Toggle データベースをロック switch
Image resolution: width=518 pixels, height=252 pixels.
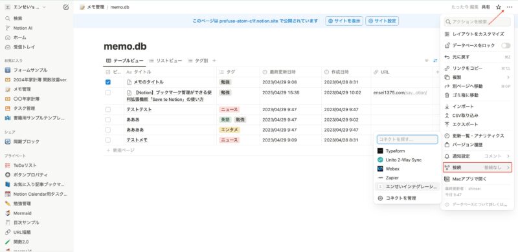coord(506,45)
